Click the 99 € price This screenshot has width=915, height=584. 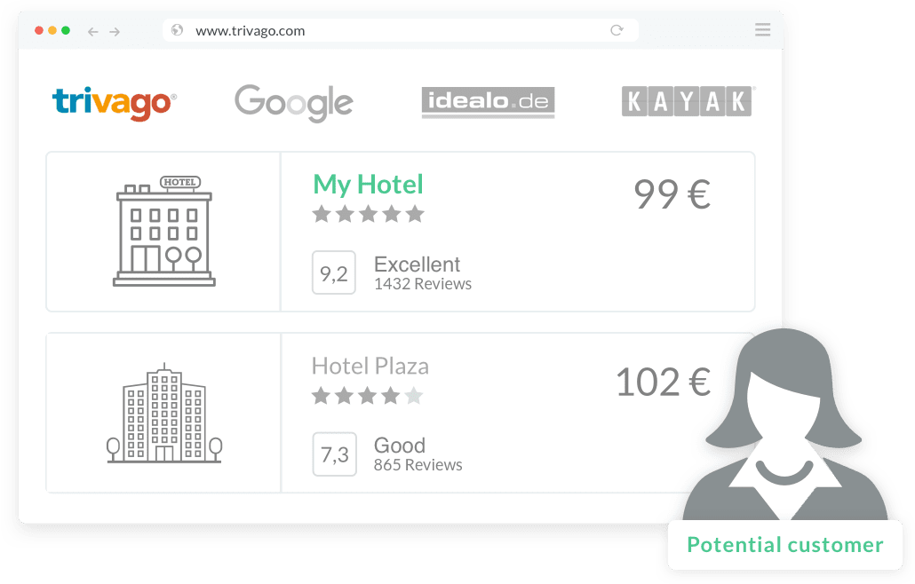672,194
